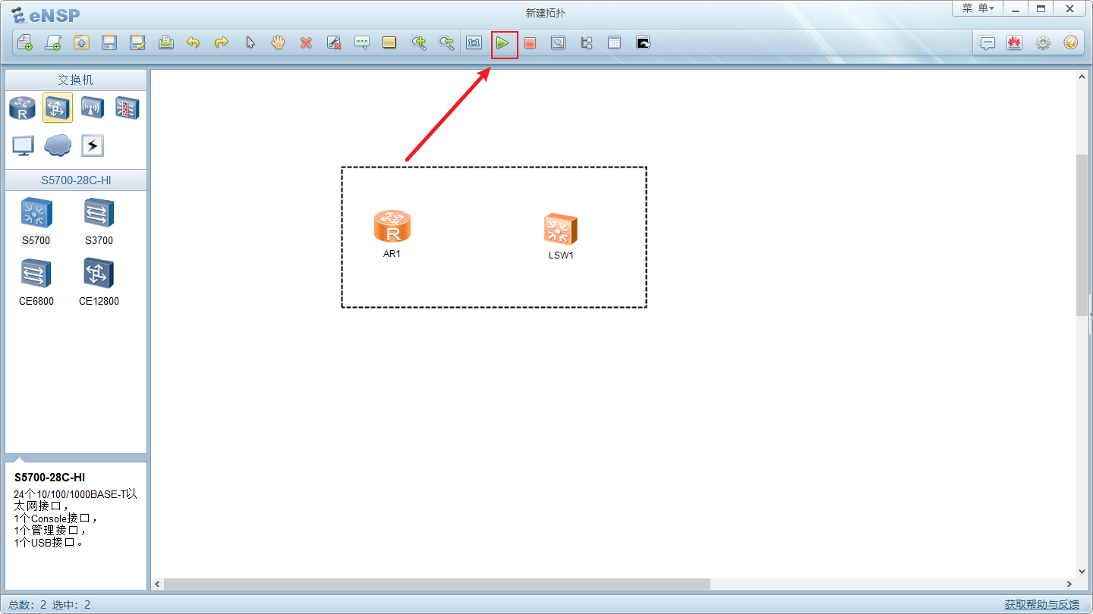Select the Firewall device category
This screenshot has height=614, width=1093.
pyautogui.click(x=127, y=108)
